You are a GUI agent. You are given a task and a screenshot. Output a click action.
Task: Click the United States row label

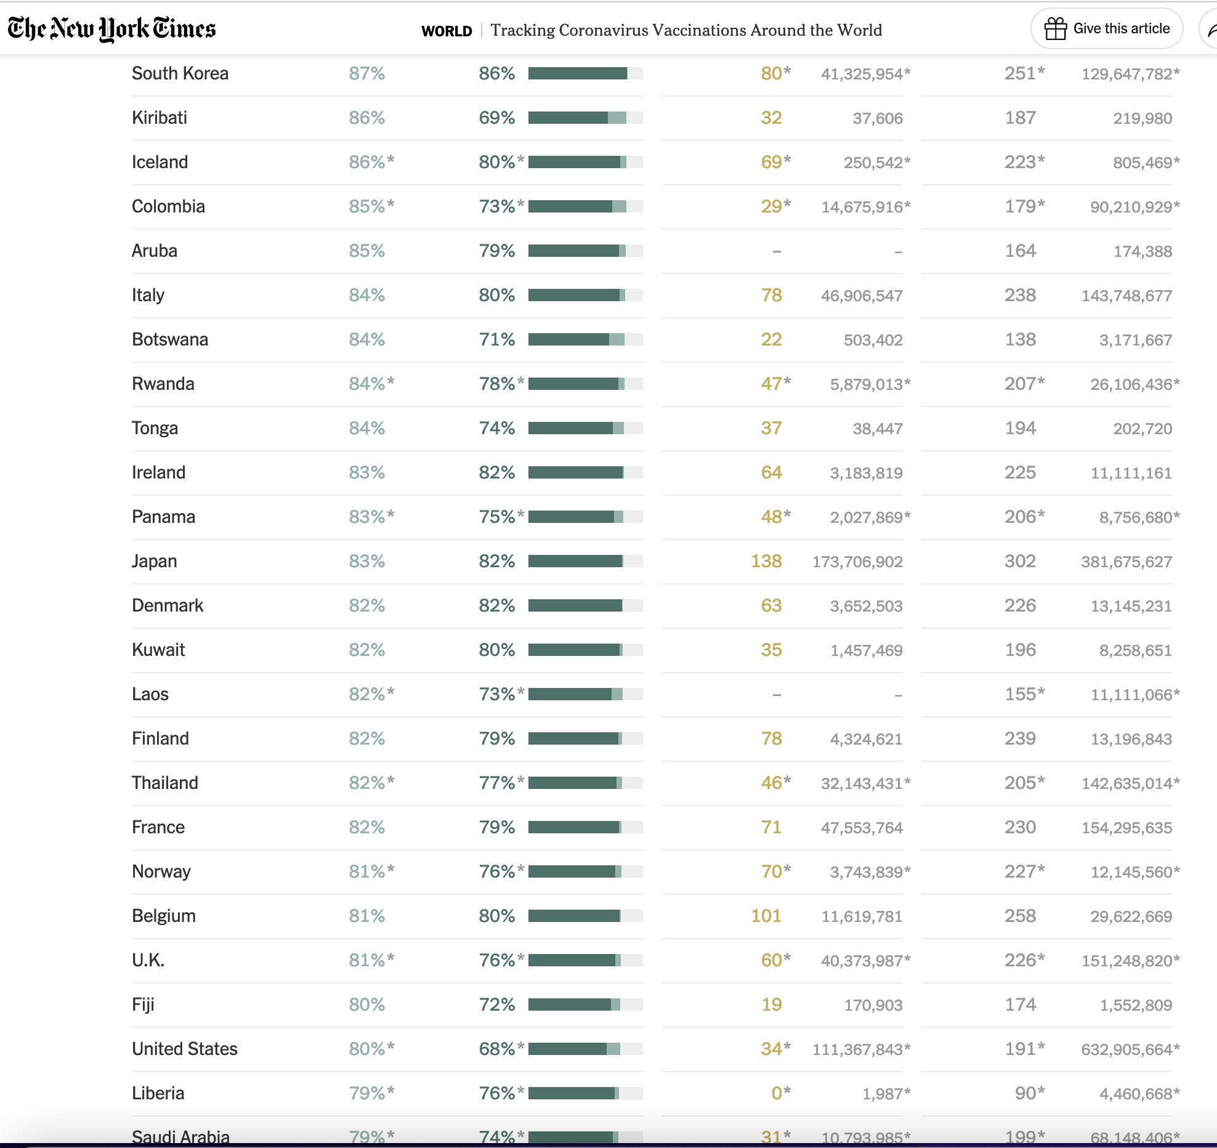[184, 1049]
